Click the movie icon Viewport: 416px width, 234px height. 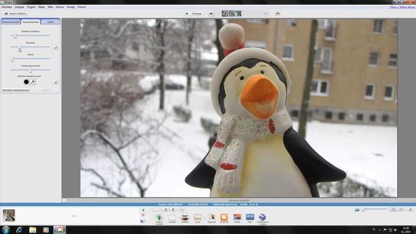(250, 217)
